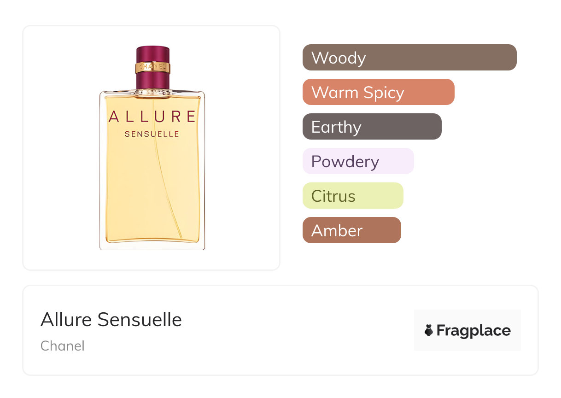The width and height of the screenshot is (561, 398).
Task: Click the SENSUELLE lettering on the bottle
Action: pyautogui.click(x=152, y=135)
